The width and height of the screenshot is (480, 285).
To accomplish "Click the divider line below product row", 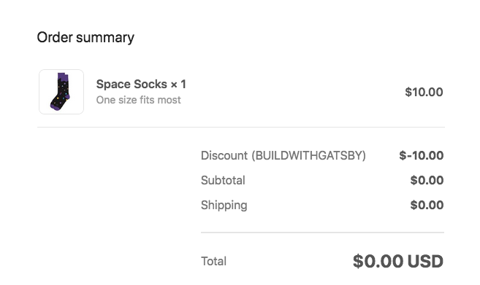I will 241,127.
